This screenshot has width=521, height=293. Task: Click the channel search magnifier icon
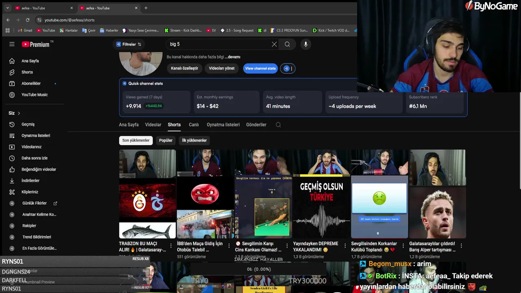(278, 125)
